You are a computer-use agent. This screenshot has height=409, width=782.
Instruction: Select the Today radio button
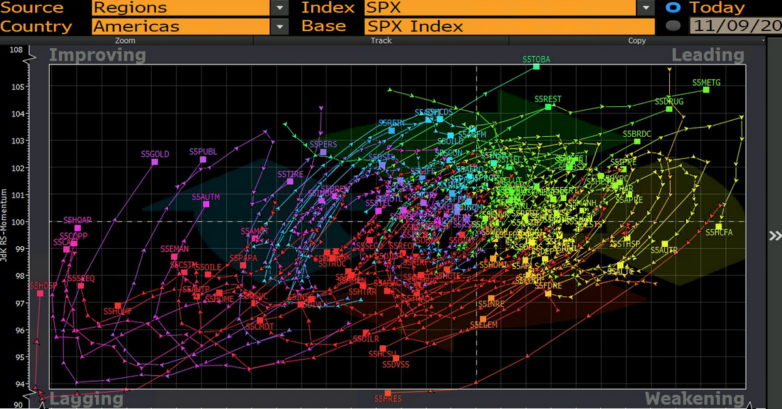(674, 8)
